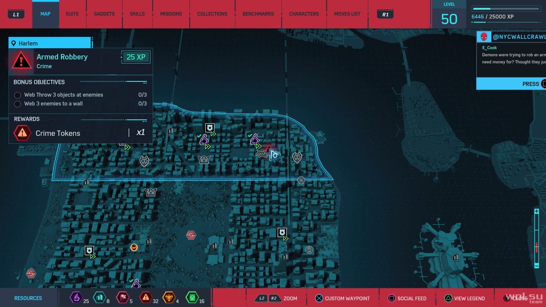Click the gray circular icon on Harlem's lower border
This screenshot has height=307, width=546.
pos(301,180)
